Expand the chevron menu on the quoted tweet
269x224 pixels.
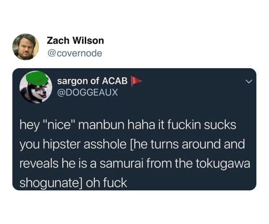point(249,81)
